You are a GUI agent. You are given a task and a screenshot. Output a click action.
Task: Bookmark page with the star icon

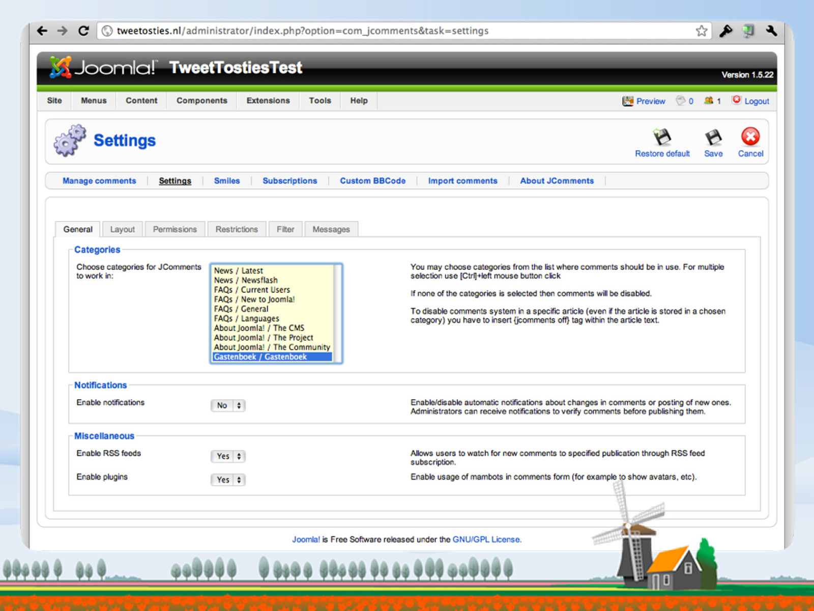tap(702, 31)
